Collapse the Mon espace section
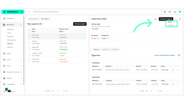Screen dimensions: 184x104 tap(21, 25)
